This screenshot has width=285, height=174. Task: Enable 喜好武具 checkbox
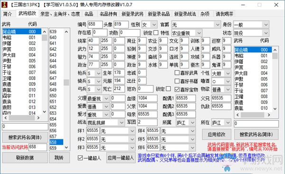pos(177,73)
